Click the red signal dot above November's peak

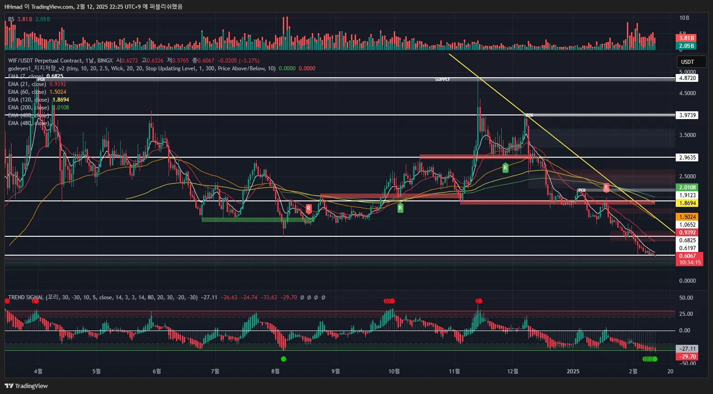(479, 301)
